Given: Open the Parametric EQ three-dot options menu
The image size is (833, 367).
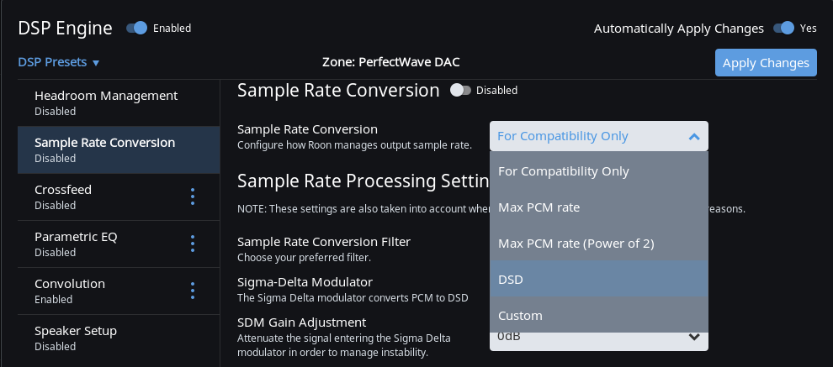Looking at the screenshot, I should pyautogui.click(x=193, y=244).
